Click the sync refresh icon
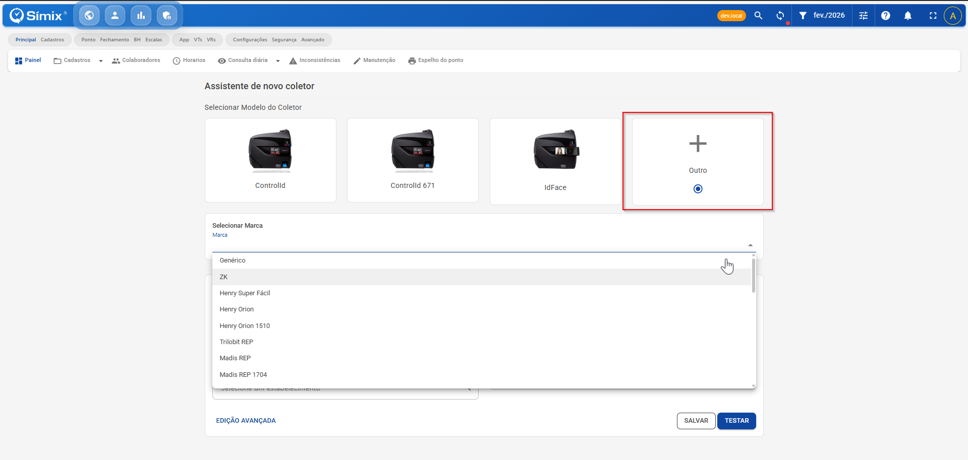The image size is (968, 460). (780, 16)
